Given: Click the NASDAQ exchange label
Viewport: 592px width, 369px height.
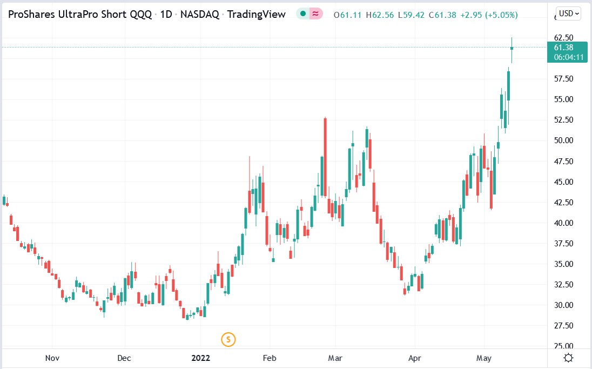Looking at the screenshot, I should [x=200, y=15].
